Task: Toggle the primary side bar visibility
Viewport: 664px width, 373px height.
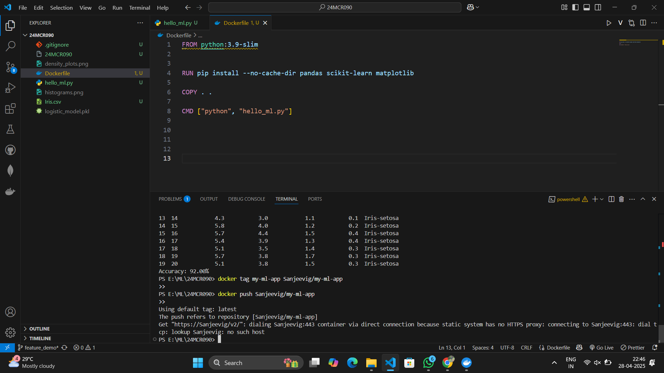Action: click(575, 7)
